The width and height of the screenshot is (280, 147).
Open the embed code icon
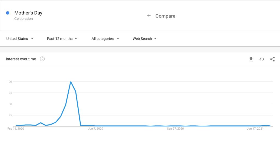262,59
